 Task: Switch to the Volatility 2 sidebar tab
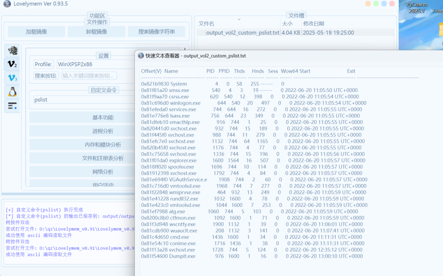[13, 64]
